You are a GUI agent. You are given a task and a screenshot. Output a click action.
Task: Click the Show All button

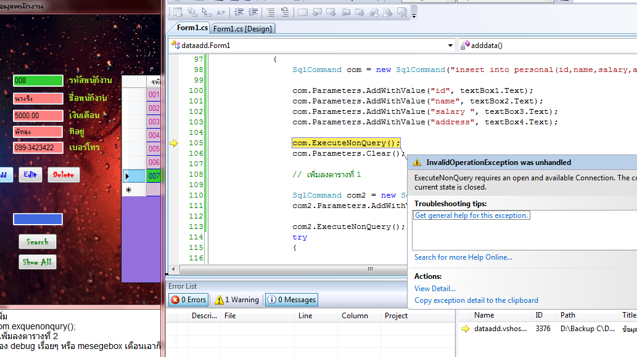(x=38, y=262)
